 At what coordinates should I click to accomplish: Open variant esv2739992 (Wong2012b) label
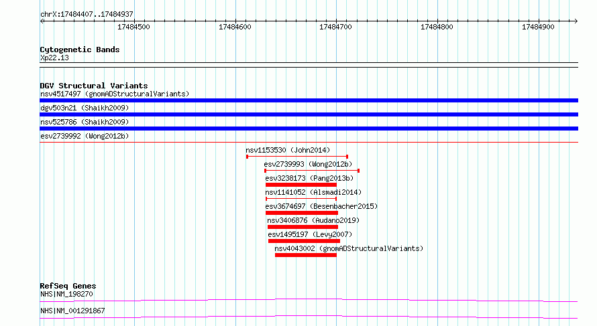click(x=85, y=136)
